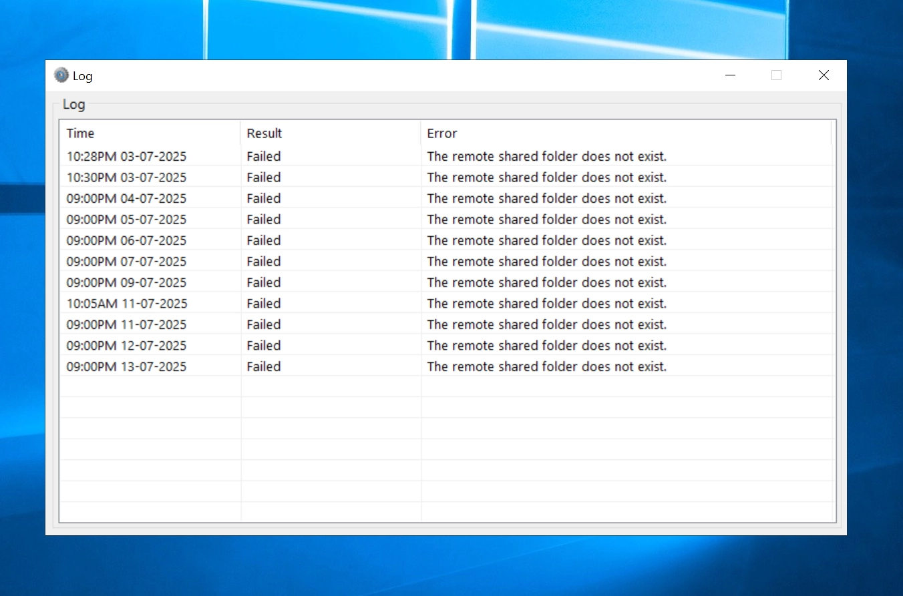
Task: Click the 09:00PM 11-07-2025 log row
Action: point(126,324)
